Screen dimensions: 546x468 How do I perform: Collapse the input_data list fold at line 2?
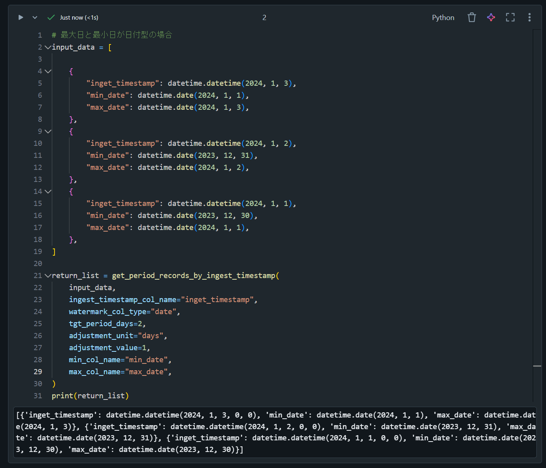tap(48, 47)
